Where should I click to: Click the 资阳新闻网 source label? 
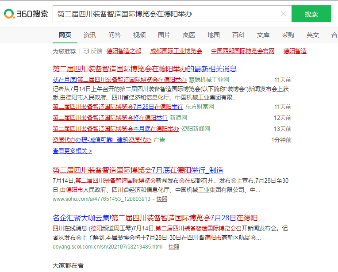196,129
